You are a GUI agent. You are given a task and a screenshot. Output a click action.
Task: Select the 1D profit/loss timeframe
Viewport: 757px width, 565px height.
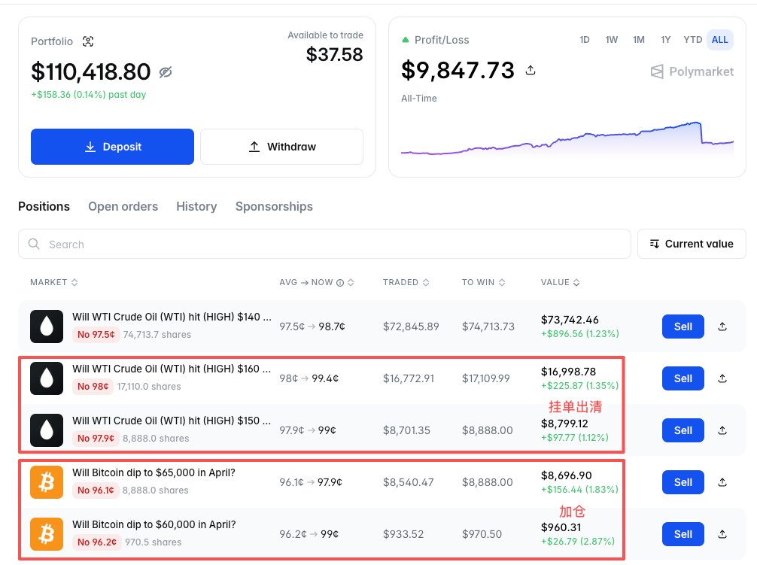tap(585, 40)
